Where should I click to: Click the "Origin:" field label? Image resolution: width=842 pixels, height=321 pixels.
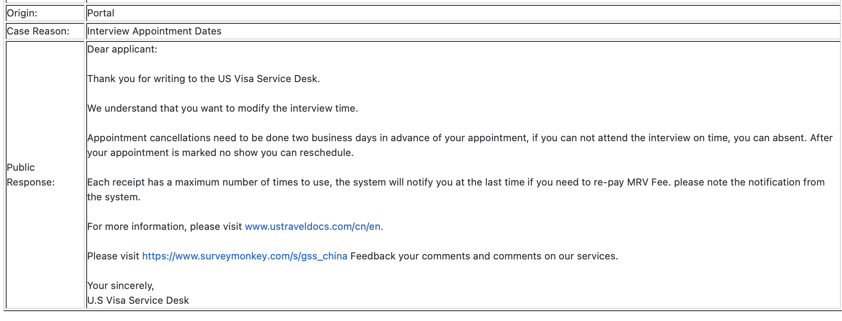22,13
